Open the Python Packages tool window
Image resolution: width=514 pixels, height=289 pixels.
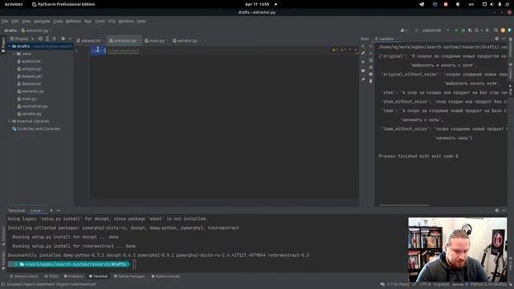pyautogui.click(x=129, y=276)
